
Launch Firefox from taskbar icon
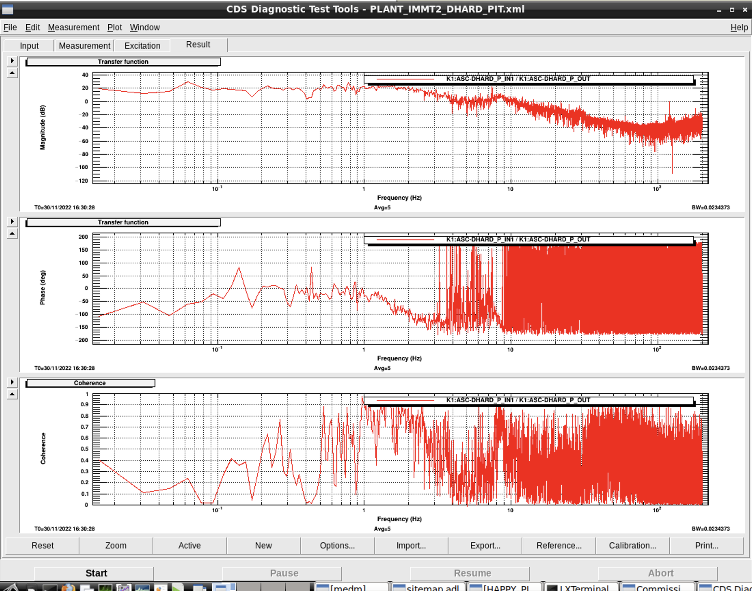[x=68, y=587]
